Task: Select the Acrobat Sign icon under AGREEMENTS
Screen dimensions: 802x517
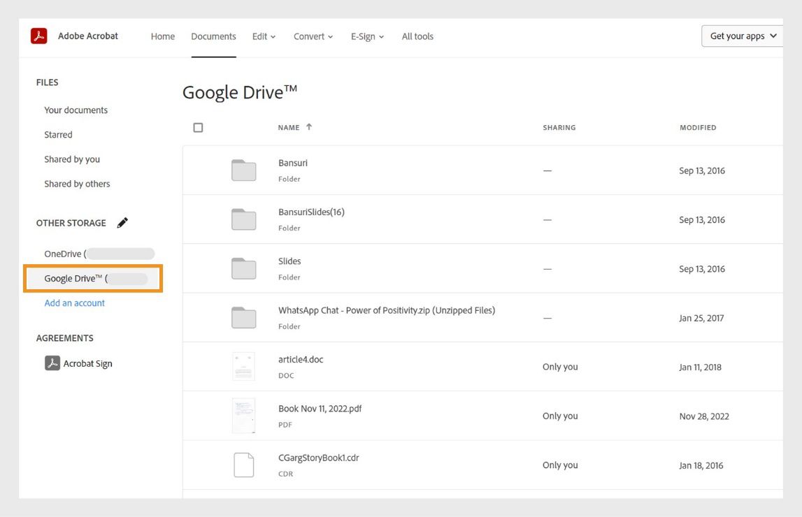Action: 52,363
